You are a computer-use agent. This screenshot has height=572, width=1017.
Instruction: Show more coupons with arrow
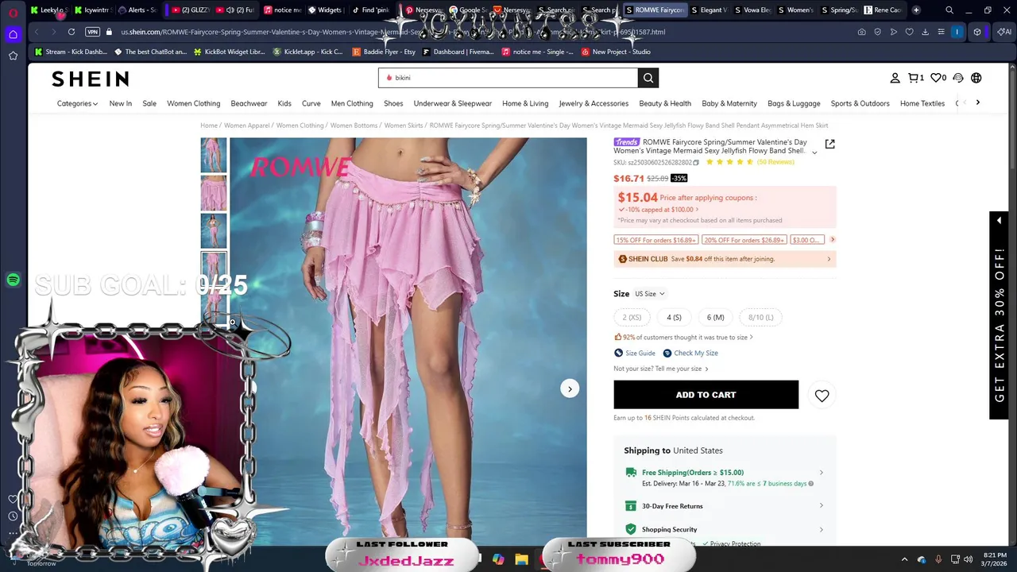(x=832, y=240)
